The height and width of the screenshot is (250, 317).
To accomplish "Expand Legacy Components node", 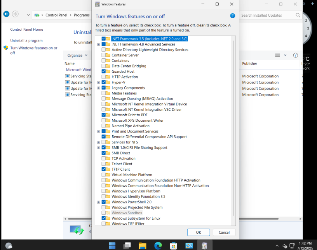I will [98, 88].
